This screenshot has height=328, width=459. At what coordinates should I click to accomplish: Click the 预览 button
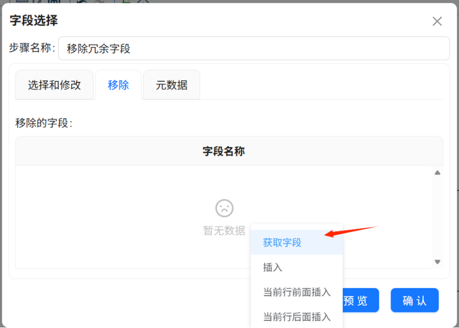[x=361, y=300]
